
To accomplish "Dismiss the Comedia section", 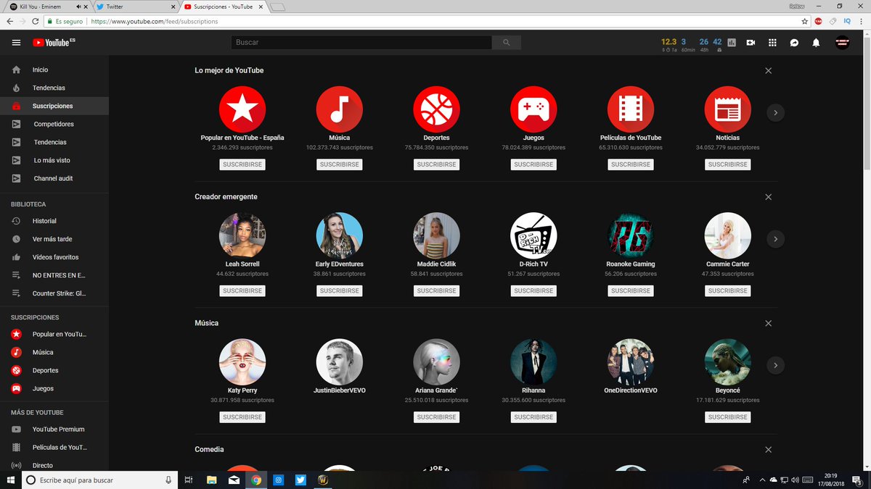I will (769, 450).
